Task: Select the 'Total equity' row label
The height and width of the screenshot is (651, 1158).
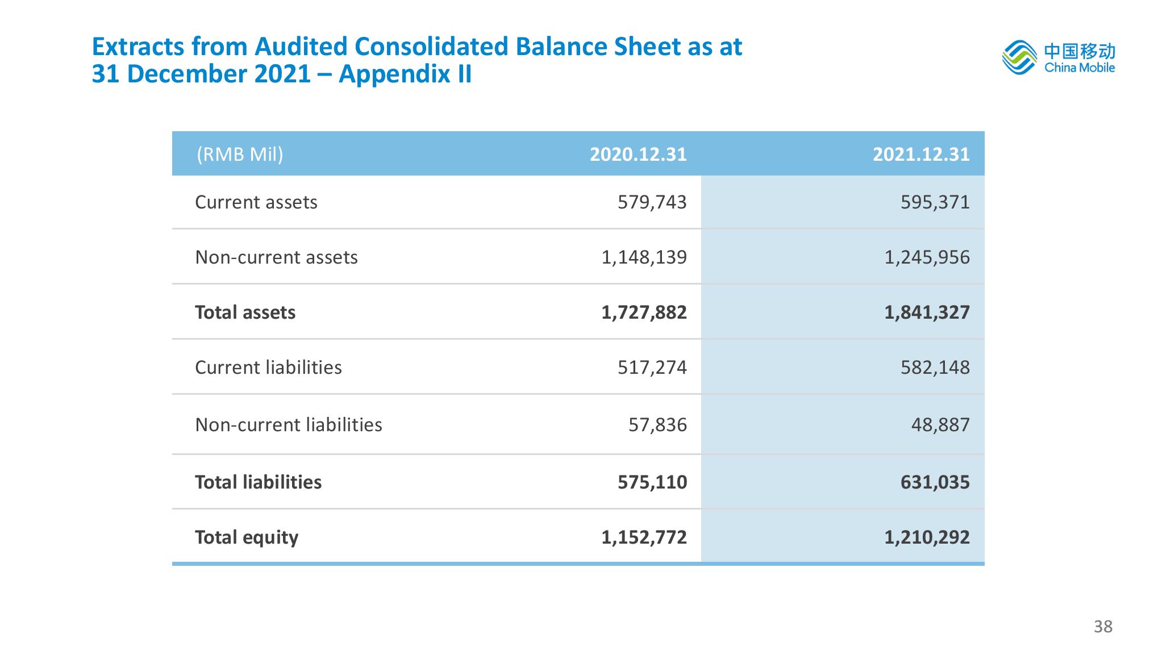Action: click(x=246, y=537)
